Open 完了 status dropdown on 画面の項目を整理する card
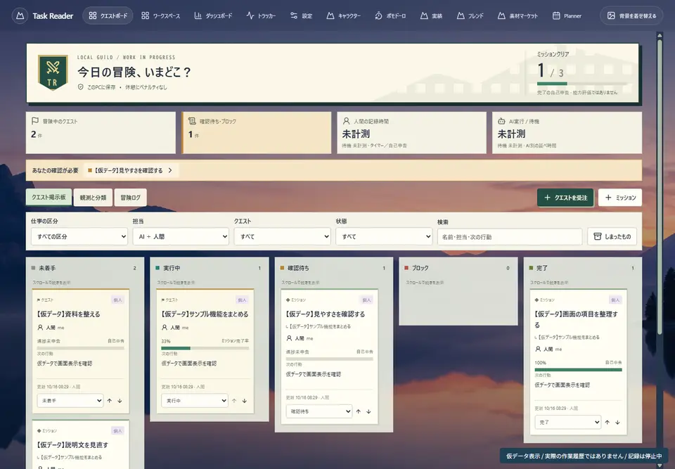 point(568,422)
